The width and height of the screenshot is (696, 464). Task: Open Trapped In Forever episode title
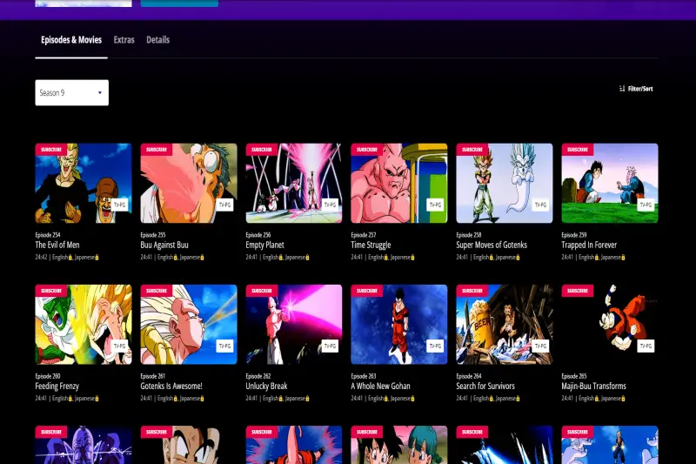(x=589, y=245)
